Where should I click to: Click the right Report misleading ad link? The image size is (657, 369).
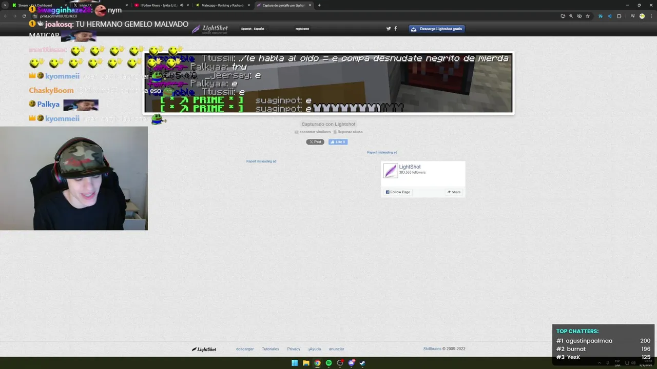[x=382, y=152]
